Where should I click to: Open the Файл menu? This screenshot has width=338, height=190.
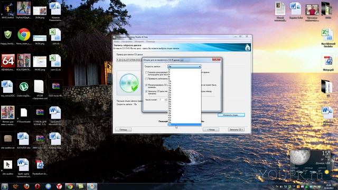click(x=116, y=41)
